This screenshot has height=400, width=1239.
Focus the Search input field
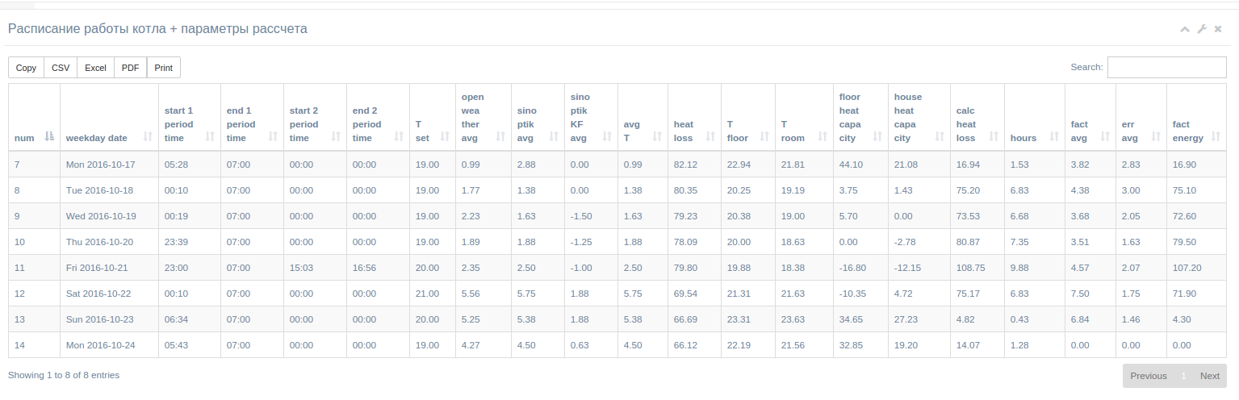pyautogui.click(x=1167, y=67)
